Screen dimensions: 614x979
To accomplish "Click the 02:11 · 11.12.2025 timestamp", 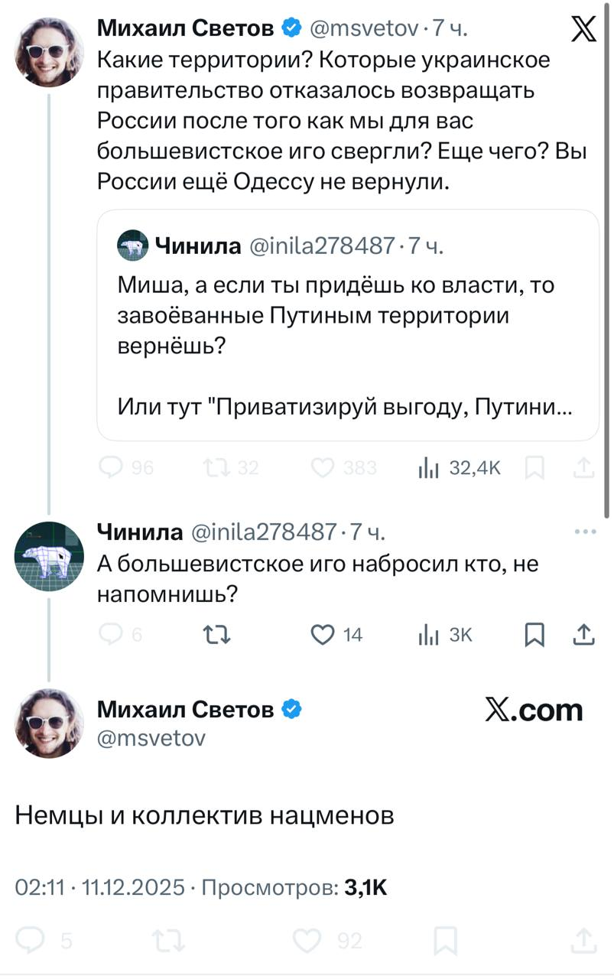I will pyautogui.click(x=100, y=887).
